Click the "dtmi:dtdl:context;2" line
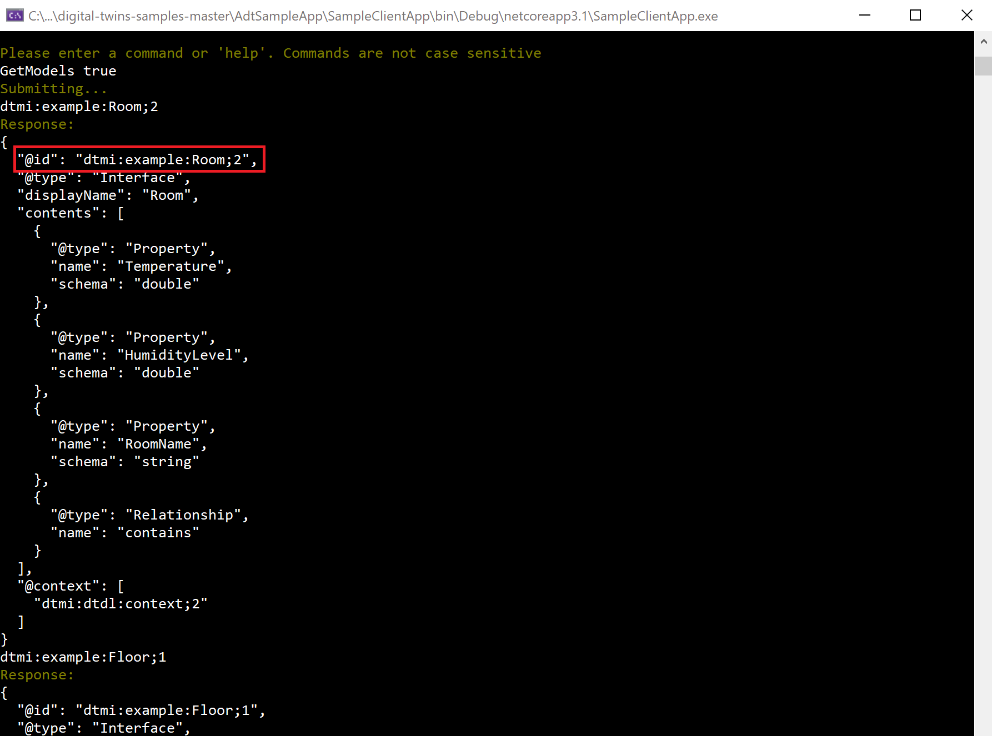992x736 pixels. click(x=121, y=604)
